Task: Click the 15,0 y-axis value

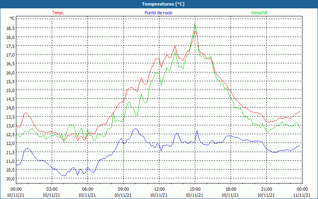Action: coord(10,90)
